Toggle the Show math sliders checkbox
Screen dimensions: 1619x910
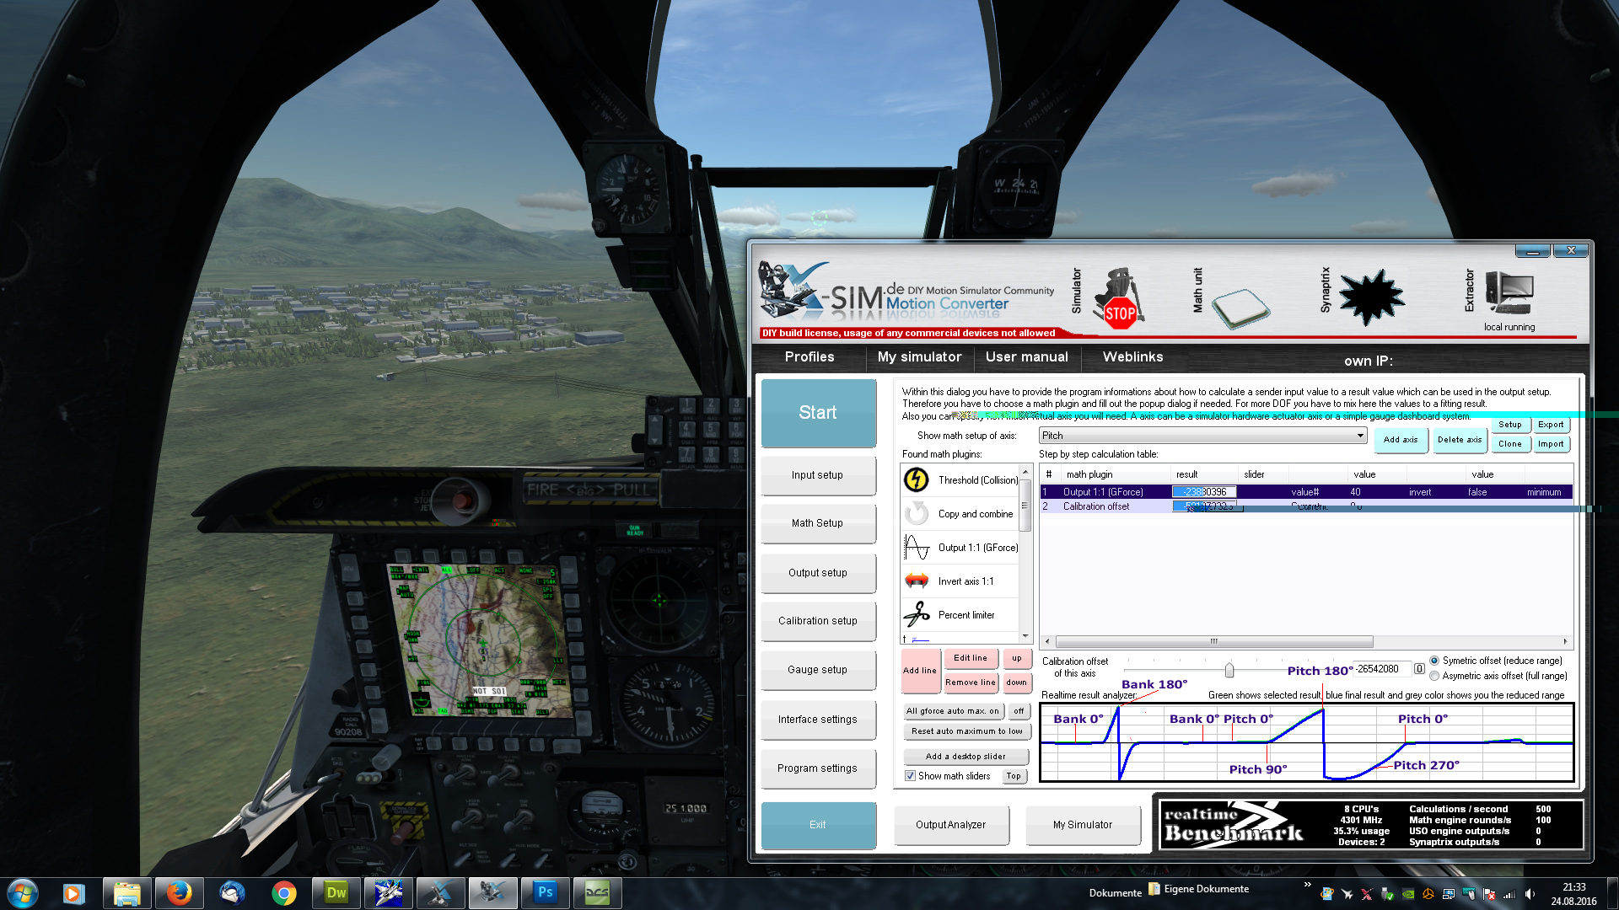910,776
